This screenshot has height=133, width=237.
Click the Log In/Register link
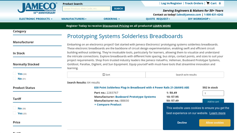[x=172, y=3]
